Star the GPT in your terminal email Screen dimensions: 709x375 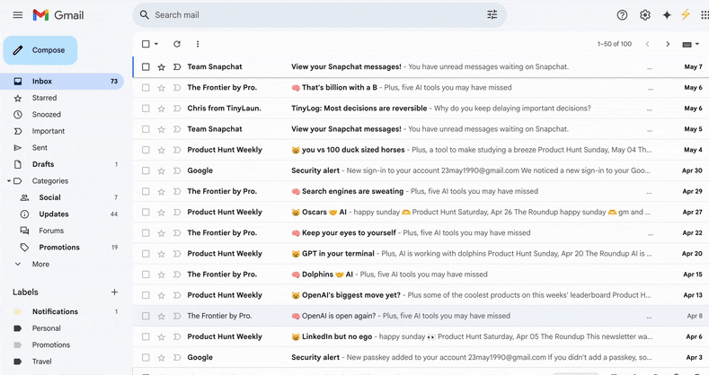162,254
